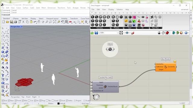Toggle the Int osnap checkbox
Screen dimensions: 193x108
[35, 100]
